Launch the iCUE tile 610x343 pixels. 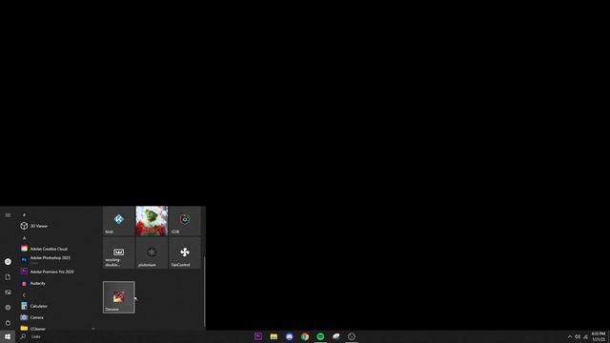click(x=185, y=221)
